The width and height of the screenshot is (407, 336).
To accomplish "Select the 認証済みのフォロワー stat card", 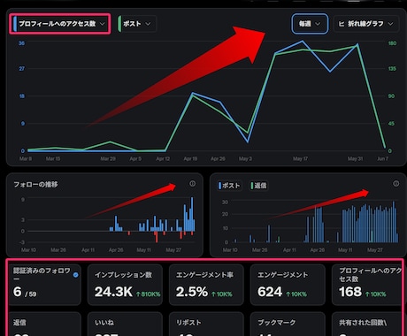I will [45, 285].
